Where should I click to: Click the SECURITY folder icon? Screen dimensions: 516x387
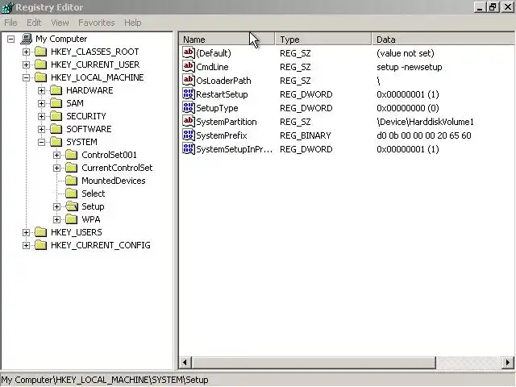tap(56, 116)
